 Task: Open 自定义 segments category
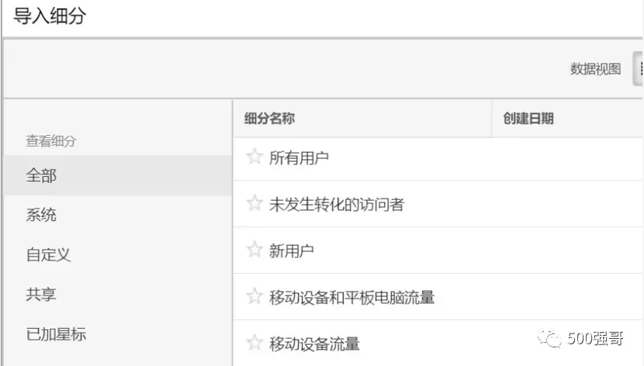[48, 254]
